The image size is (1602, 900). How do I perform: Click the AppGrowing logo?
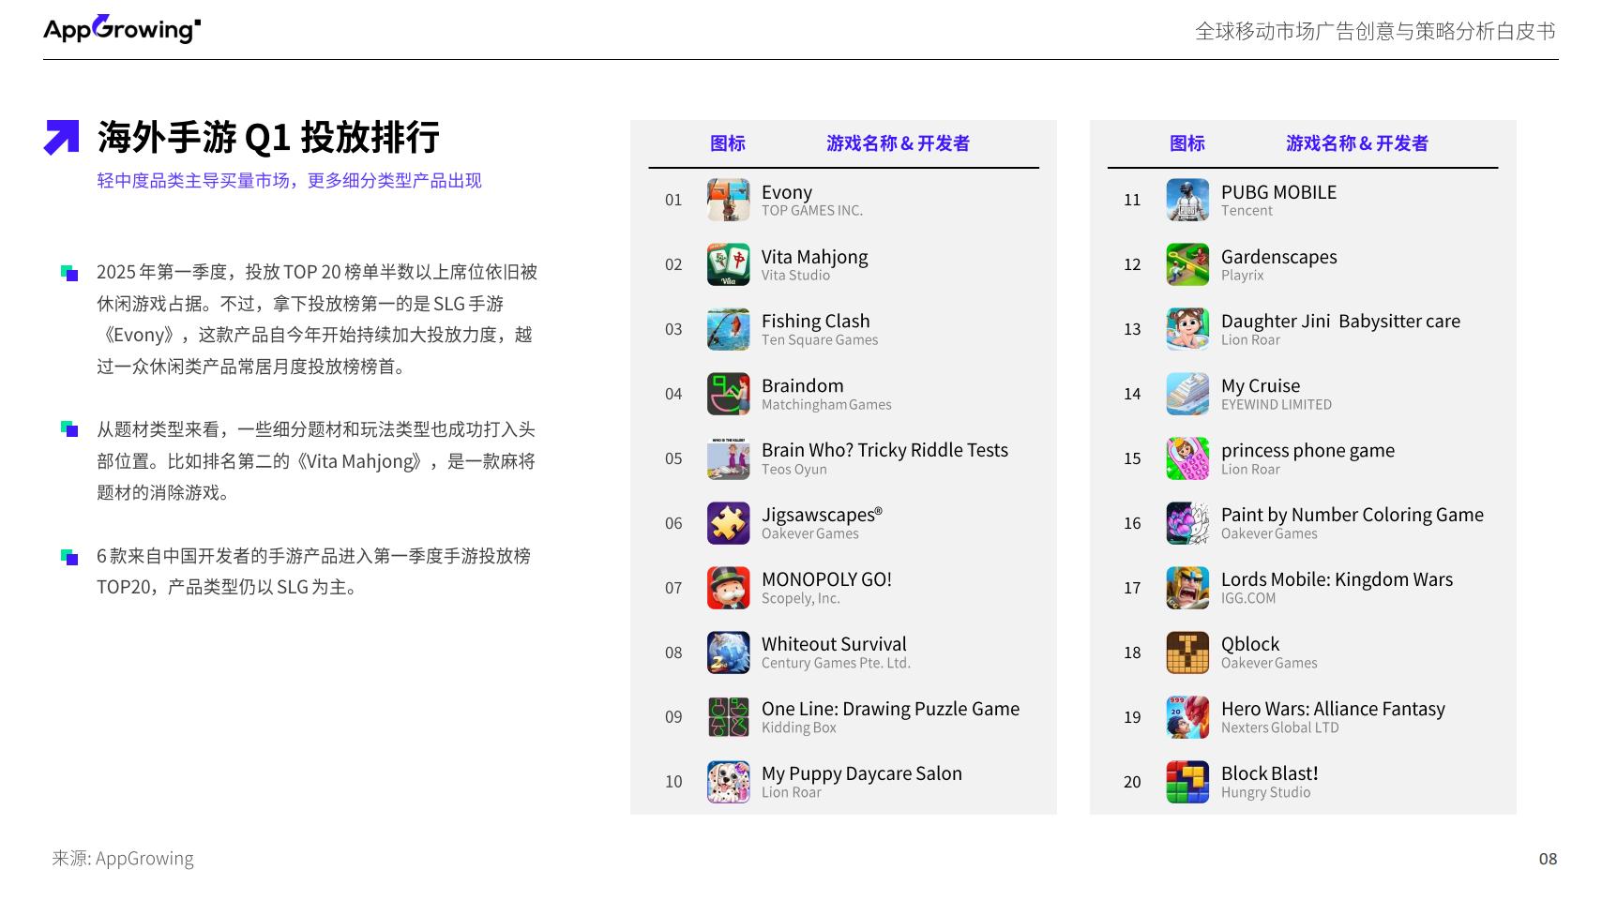tap(122, 29)
